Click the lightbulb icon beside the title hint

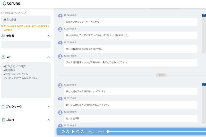2,26
